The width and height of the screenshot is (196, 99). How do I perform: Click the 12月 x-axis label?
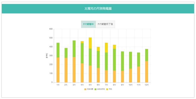tap(147, 85)
